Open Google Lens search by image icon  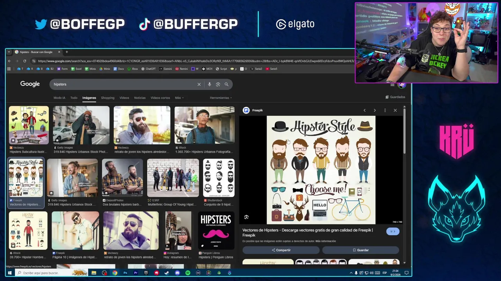tap(218, 84)
